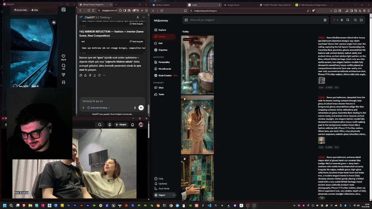Open the Midjourney chat bubble icon
The height and width of the screenshot is (209, 372).
(x=348, y=20)
